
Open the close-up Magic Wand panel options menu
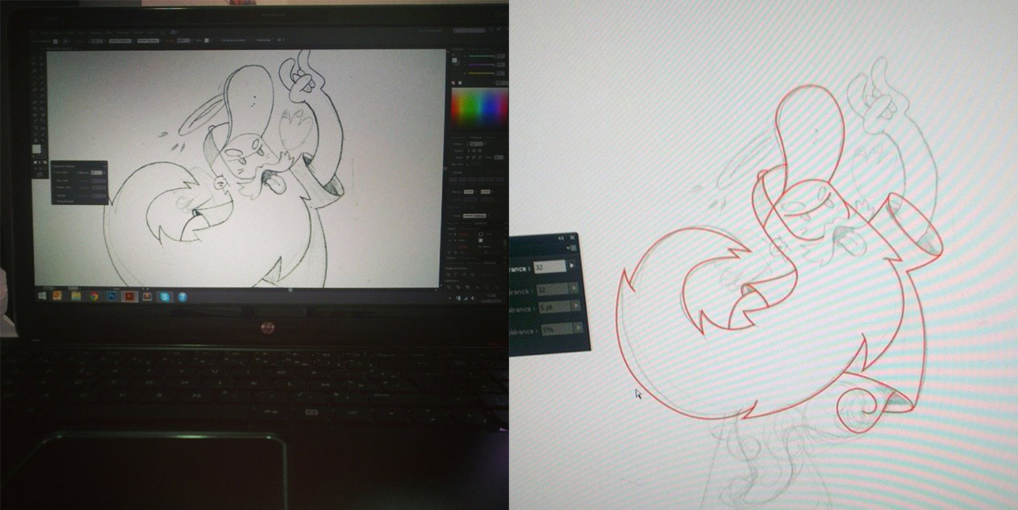coord(573,249)
